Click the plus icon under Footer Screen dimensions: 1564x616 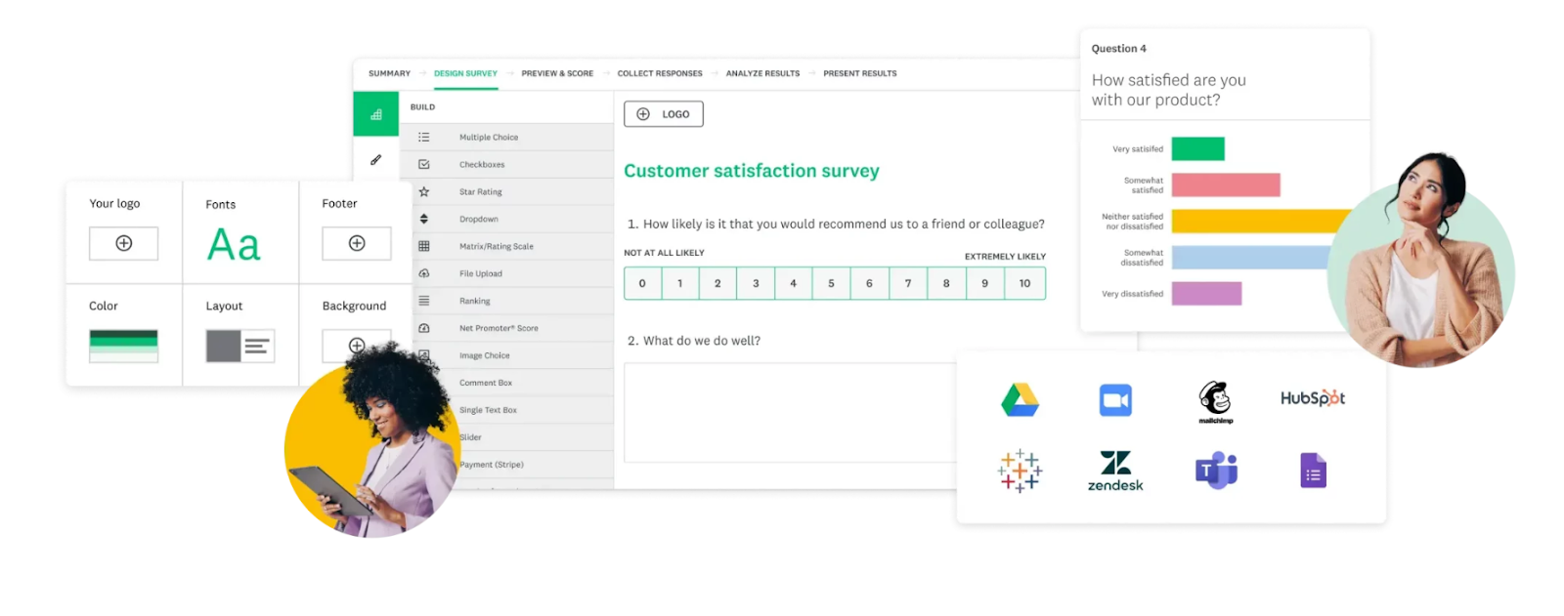[x=357, y=243]
